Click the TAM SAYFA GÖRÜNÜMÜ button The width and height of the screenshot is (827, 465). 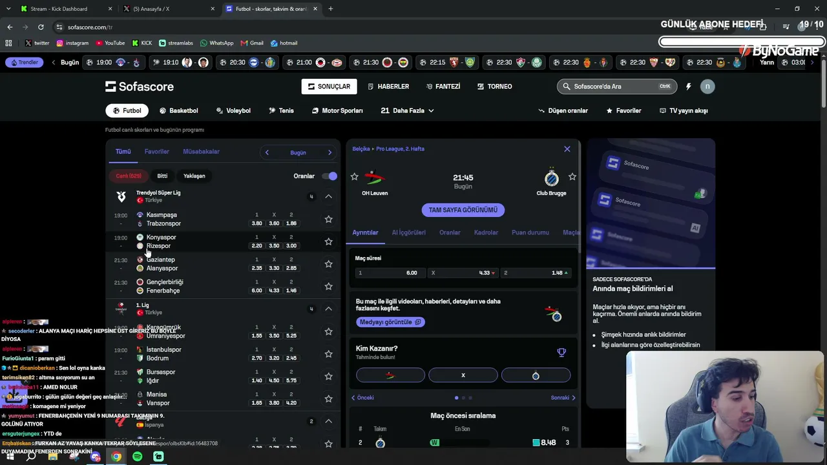(x=463, y=210)
